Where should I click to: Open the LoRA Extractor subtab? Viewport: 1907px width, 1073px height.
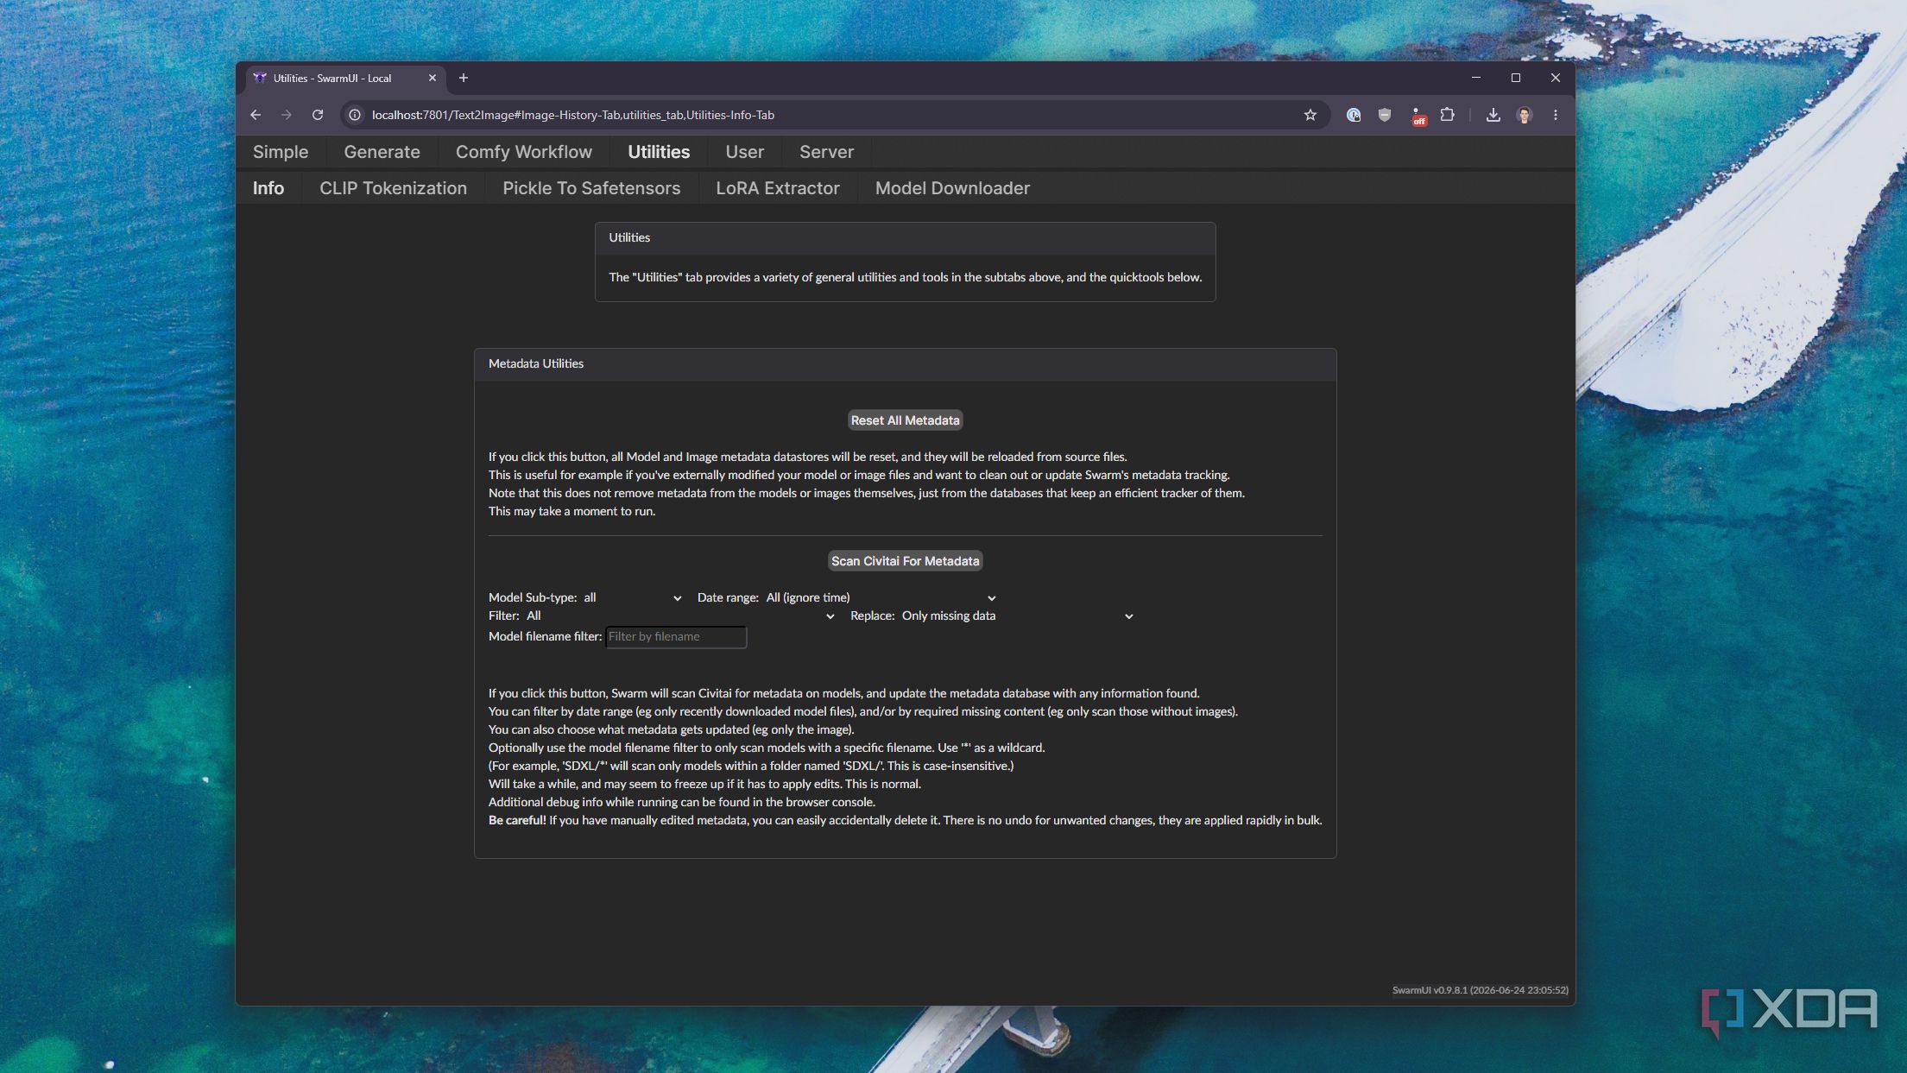[777, 188]
